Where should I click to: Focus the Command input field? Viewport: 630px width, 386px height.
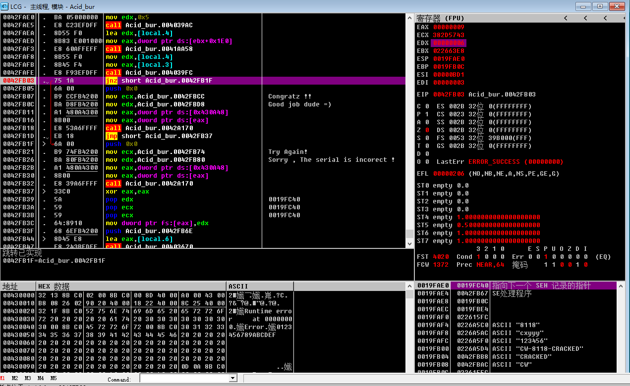click(184, 378)
